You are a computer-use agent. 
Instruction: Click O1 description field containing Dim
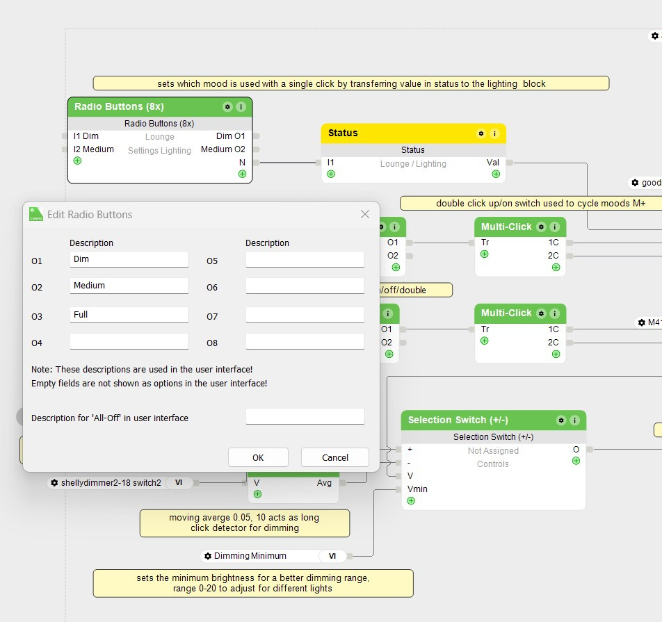pos(129,259)
